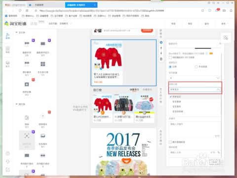This screenshot has height=178, width=237.
Task: Click the pink-blue sweater ranking item
Action: pyautogui.click(x=145, y=109)
